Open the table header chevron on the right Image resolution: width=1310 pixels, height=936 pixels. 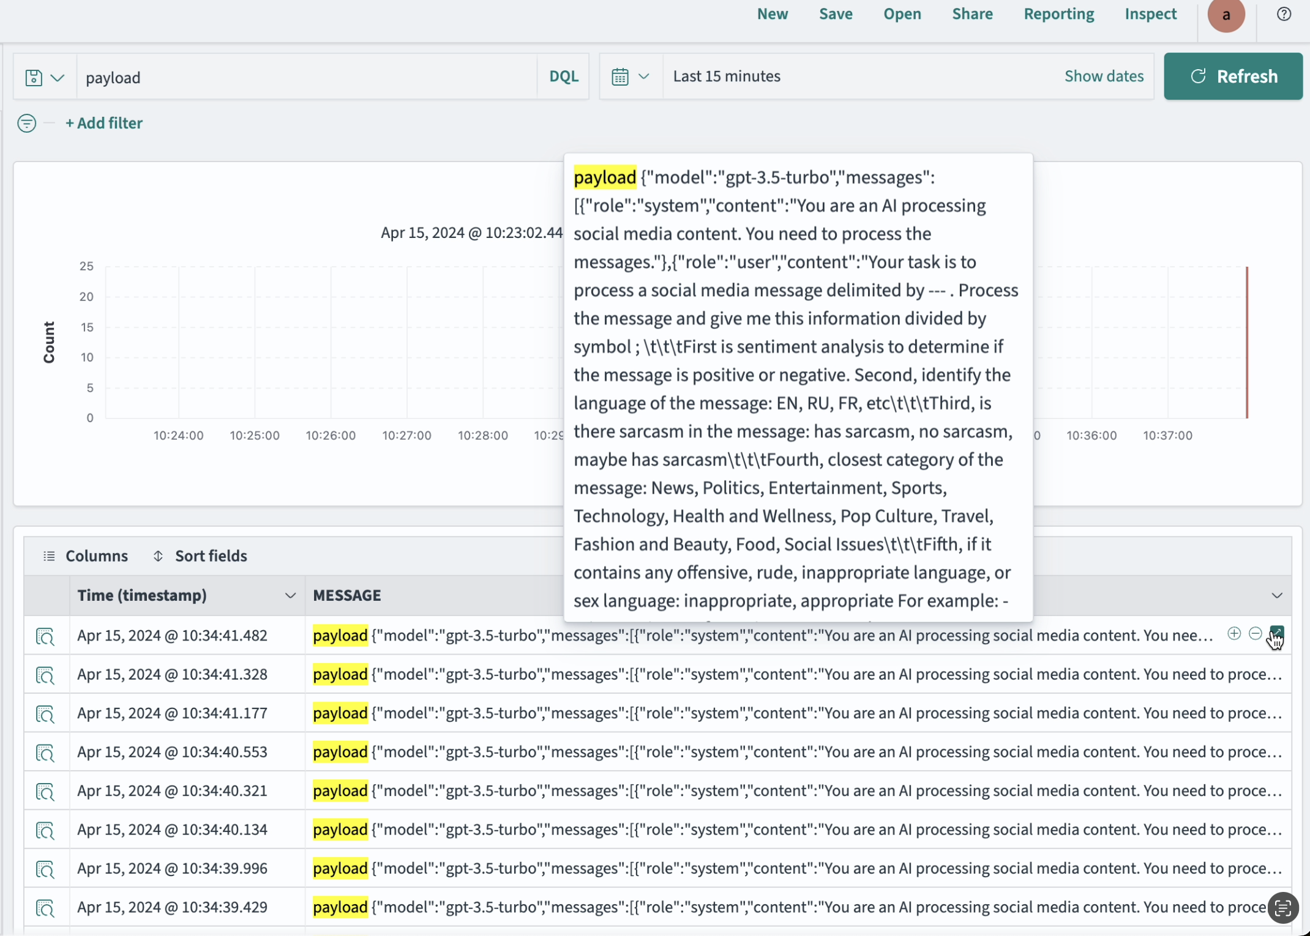point(1277,595)
